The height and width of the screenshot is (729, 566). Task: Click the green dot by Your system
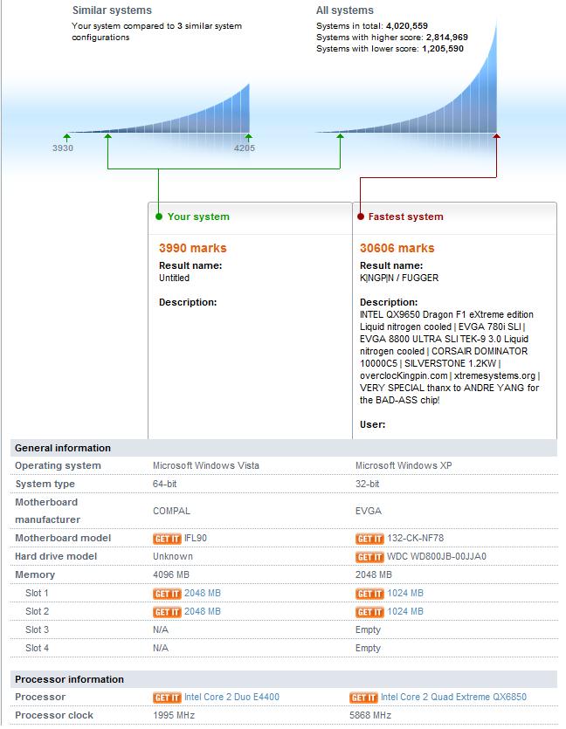tap(159, 217)
